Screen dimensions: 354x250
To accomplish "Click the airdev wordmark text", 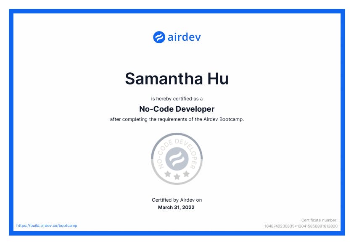I will coord(184,37).
